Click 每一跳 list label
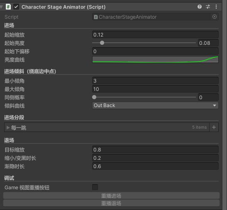 19,128
